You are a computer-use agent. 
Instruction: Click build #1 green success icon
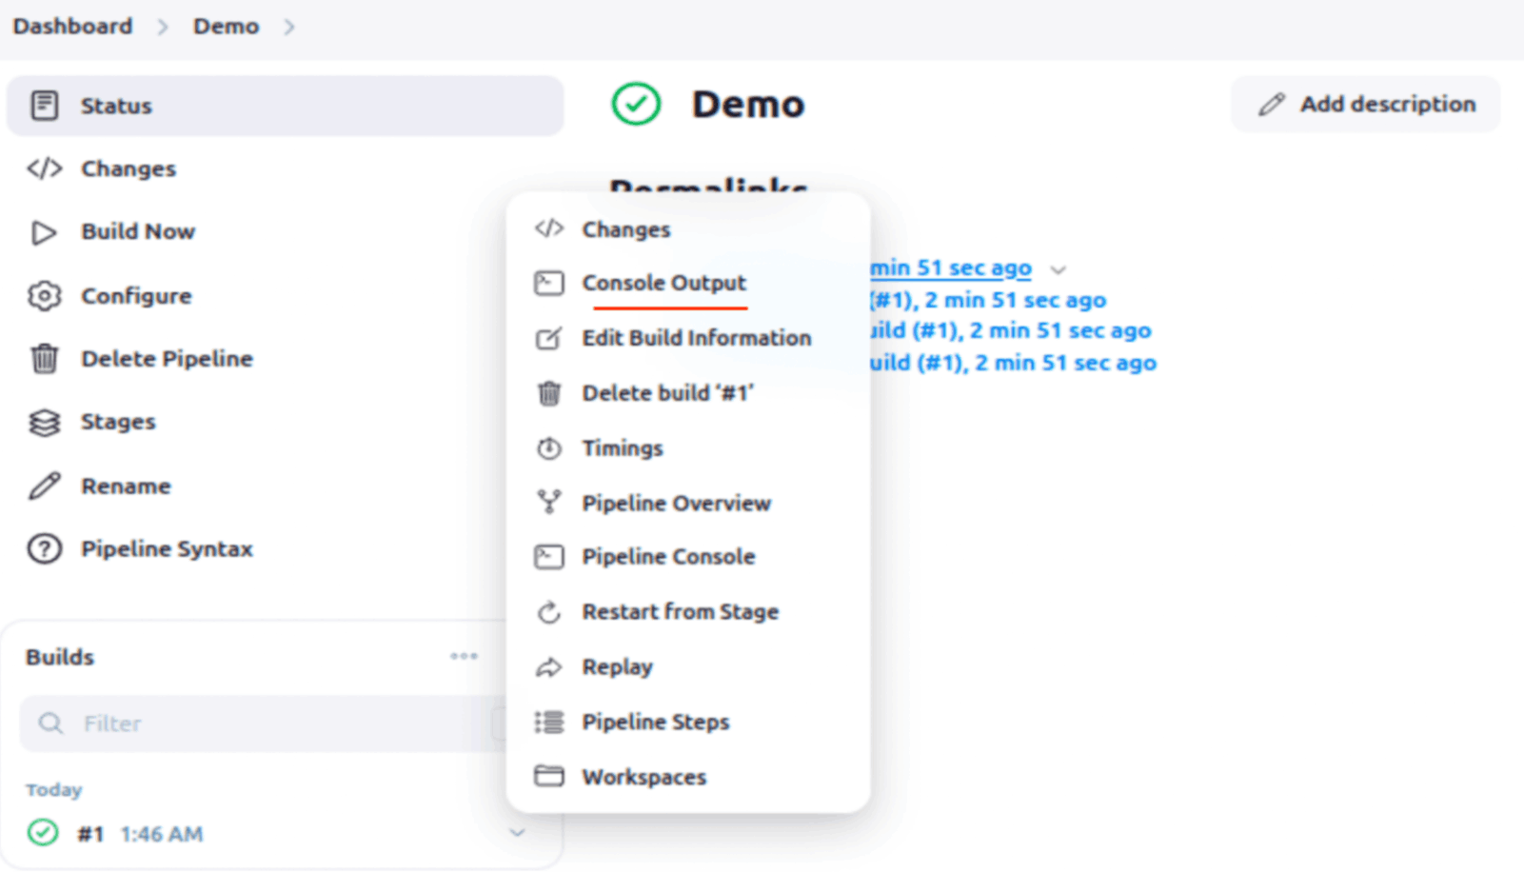coord(43,833)
